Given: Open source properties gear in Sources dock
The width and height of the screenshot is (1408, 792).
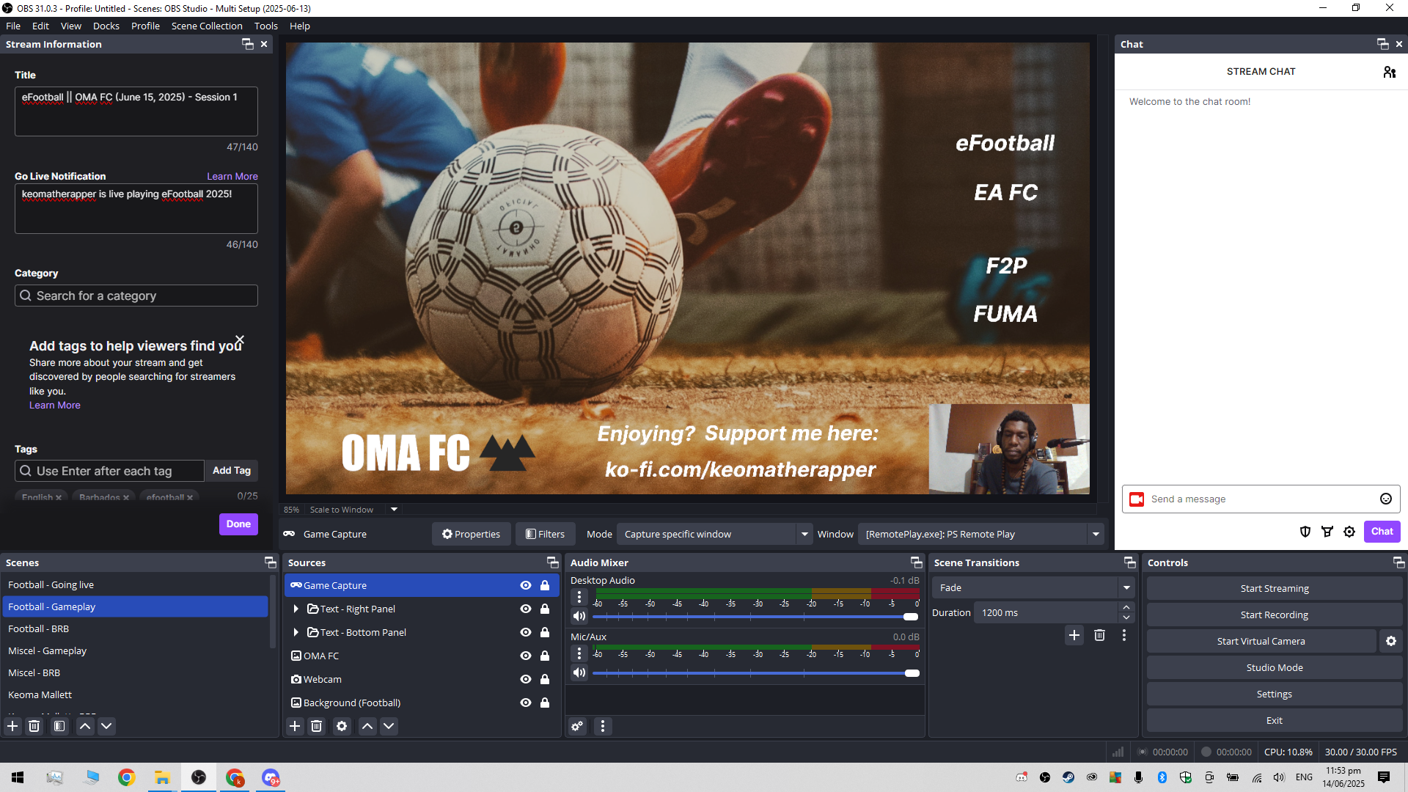Looking at the screenshot, I should coord(342,726).
